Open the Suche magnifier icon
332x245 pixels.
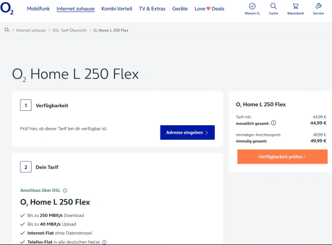[273, 6]
